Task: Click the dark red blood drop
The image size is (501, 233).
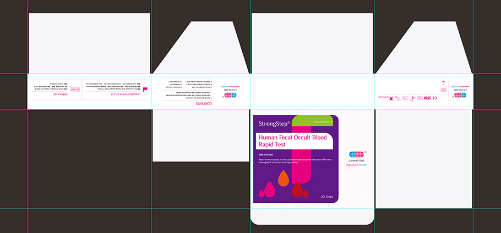Action: 297,189
